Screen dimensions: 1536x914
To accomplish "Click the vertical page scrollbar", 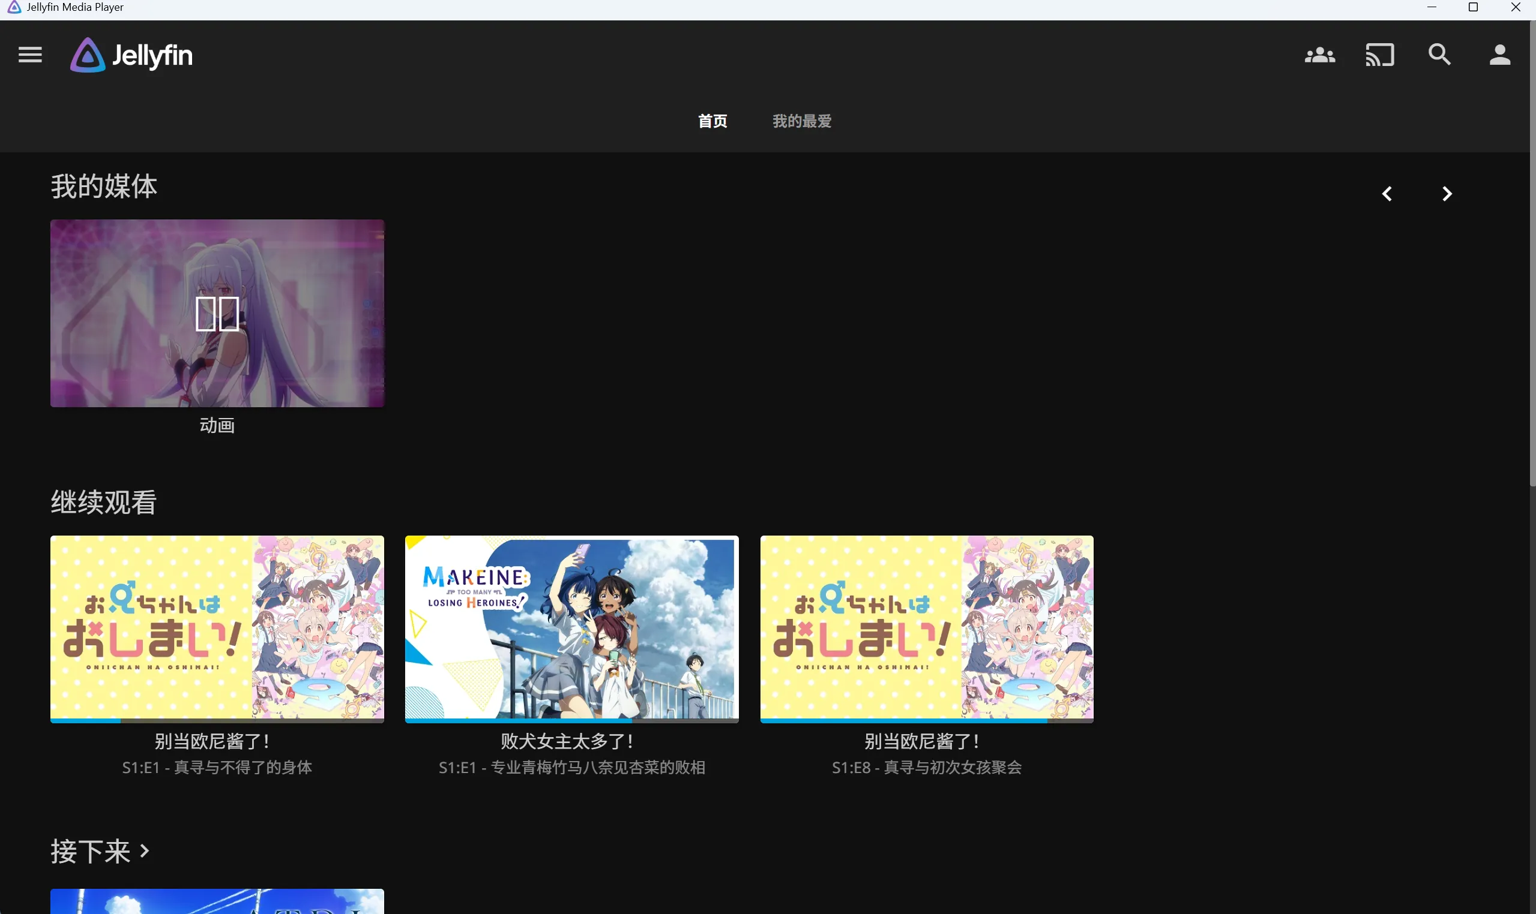I will coord(1532,252).
